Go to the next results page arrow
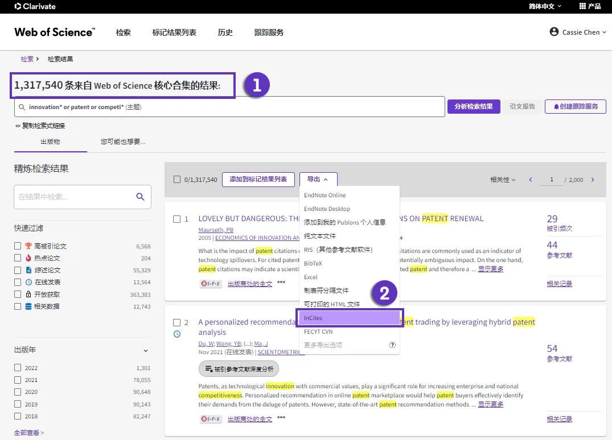Screen dimensions: 612x440 pyautogui.click(x=593, y=179)
